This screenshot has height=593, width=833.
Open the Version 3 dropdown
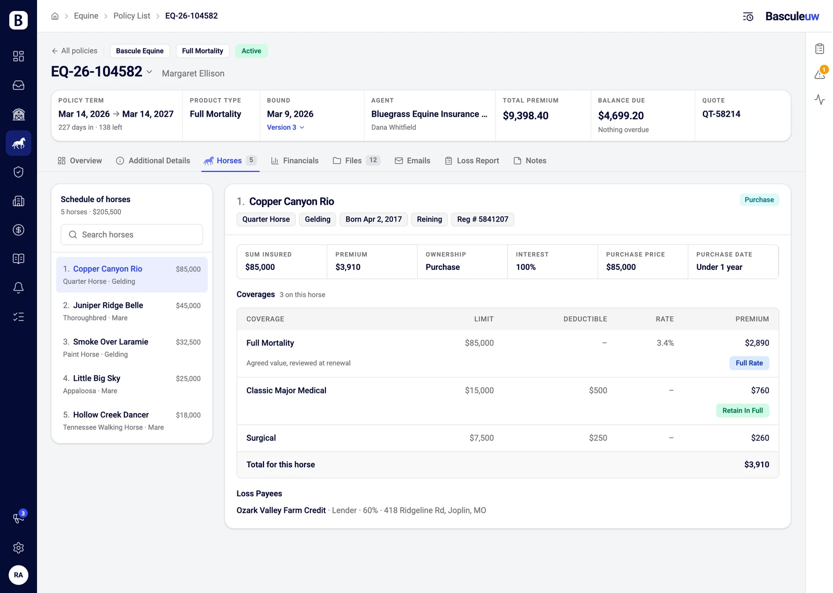click(286, 127)
